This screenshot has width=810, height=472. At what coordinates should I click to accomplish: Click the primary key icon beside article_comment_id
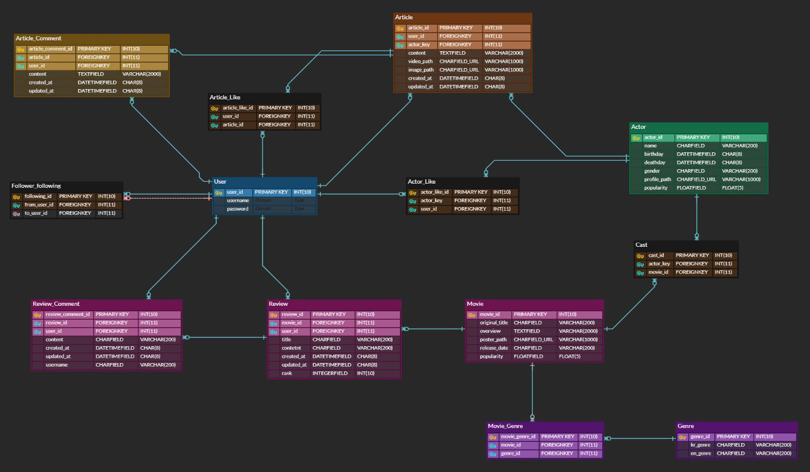(20, 49)
